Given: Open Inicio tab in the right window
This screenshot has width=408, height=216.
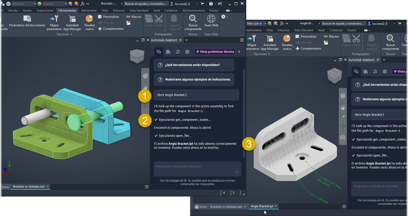Looking at the screenshot, I should click(201, 207).
